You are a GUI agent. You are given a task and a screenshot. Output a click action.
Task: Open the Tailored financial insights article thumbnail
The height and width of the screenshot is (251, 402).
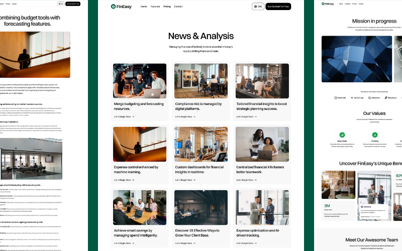(x=262, y=81)
